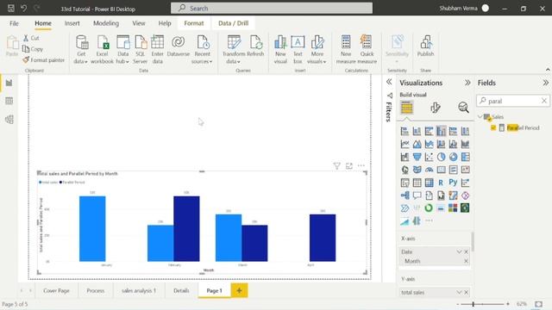Remove Date field from X-axis
This screenshot has width=552, height=310.
(x=466, y=251)
